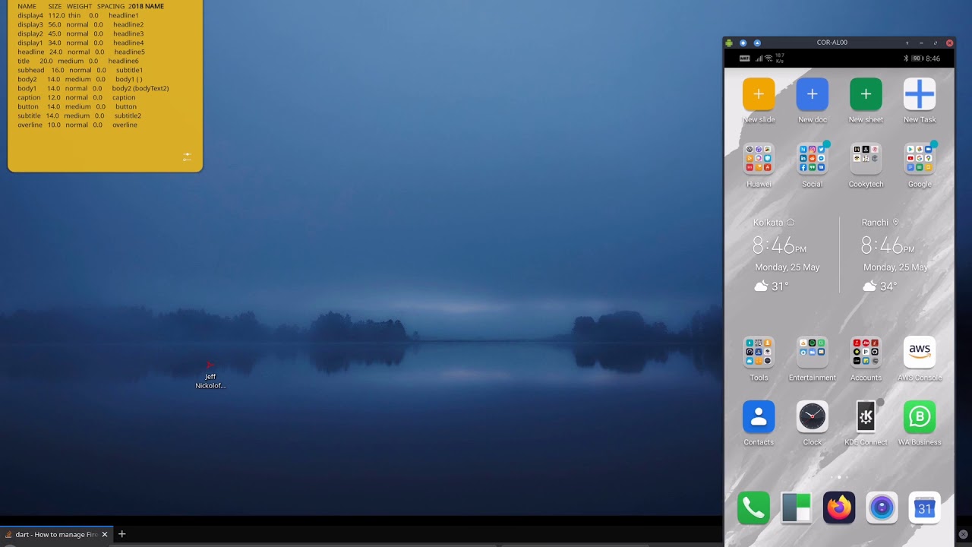Click the display2 row in sticky note

[80, 33]
